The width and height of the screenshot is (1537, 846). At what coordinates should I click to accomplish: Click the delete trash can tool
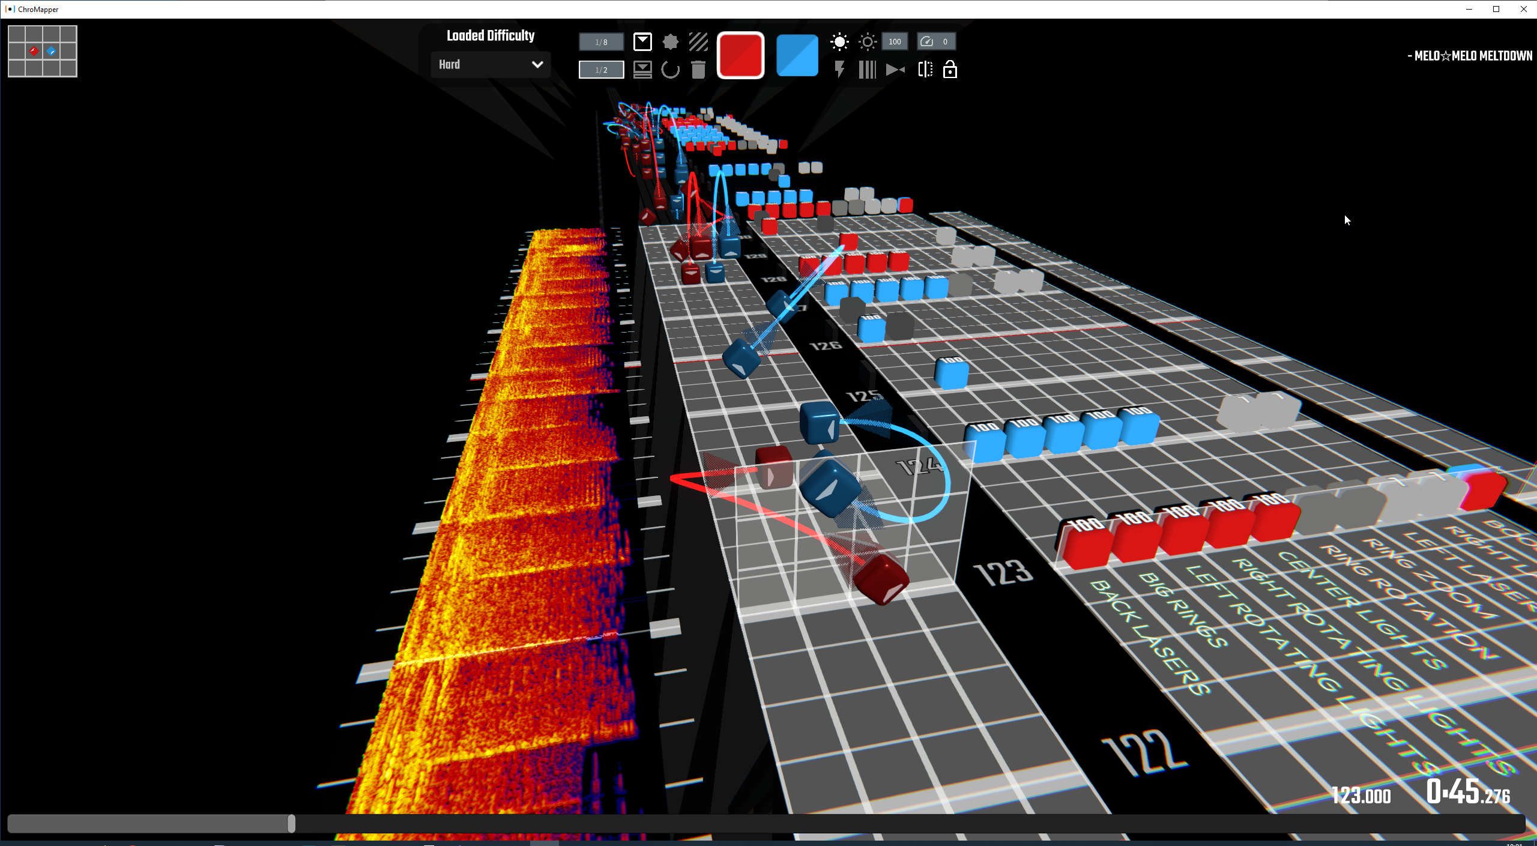(x=698, y=70)
